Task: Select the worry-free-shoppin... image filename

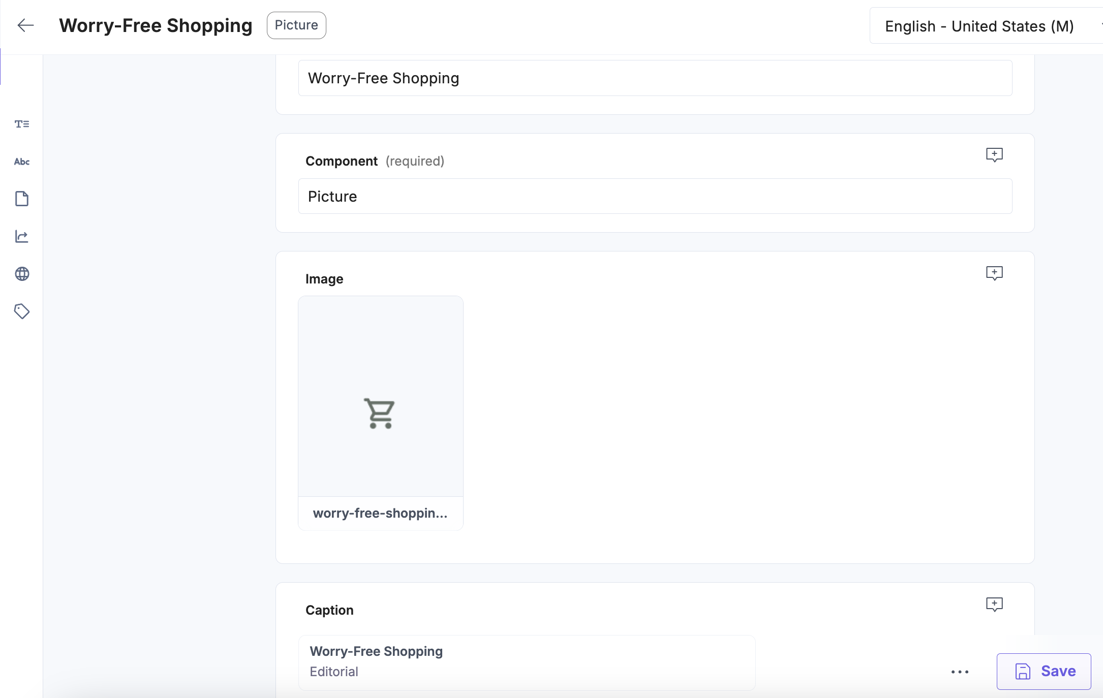Action: (380, 513)
